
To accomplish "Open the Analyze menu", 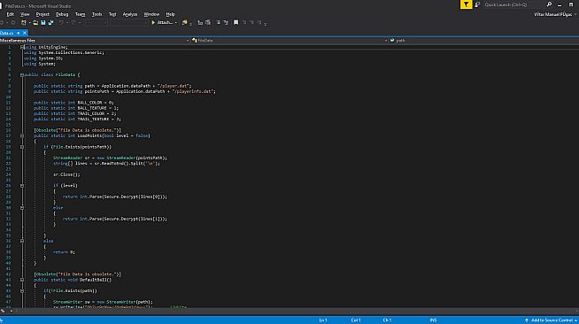I will [x=129, y=14].
